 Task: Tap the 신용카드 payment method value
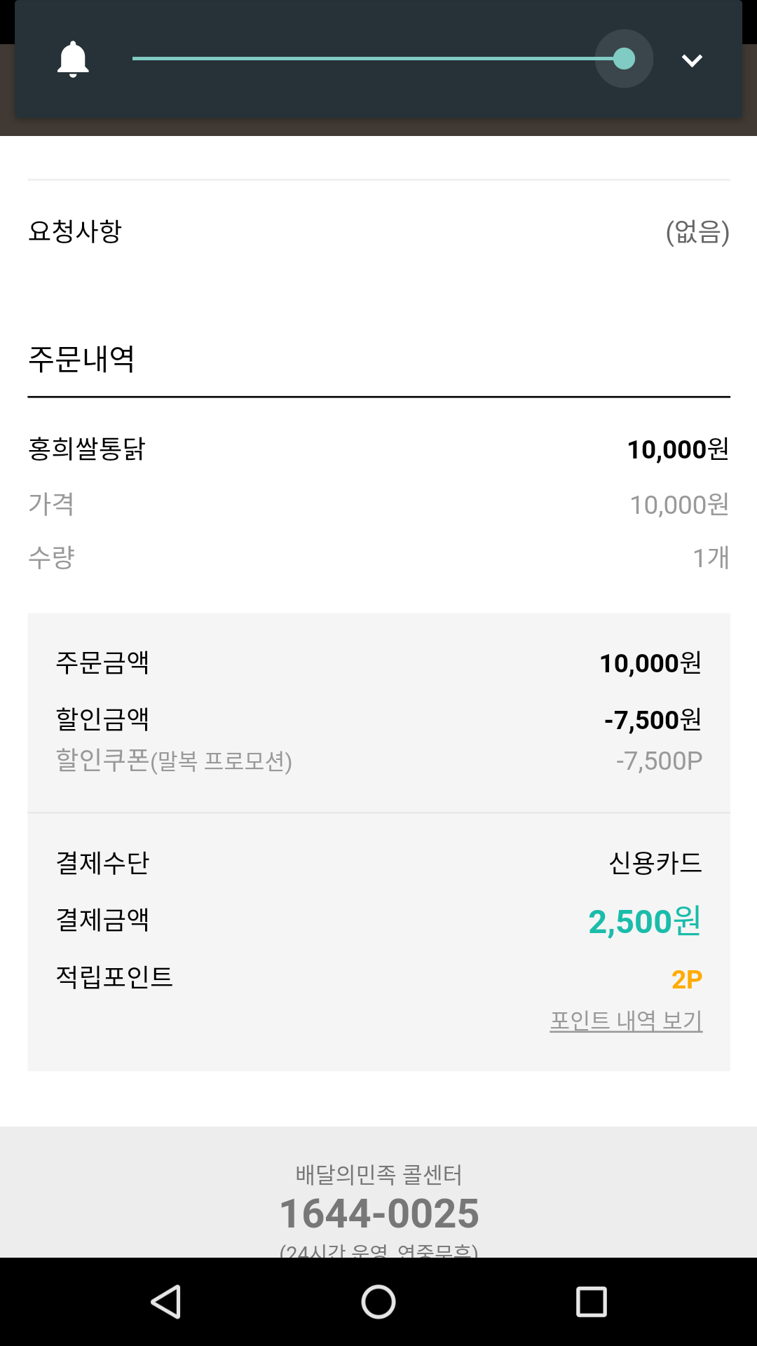click(655, 863)
